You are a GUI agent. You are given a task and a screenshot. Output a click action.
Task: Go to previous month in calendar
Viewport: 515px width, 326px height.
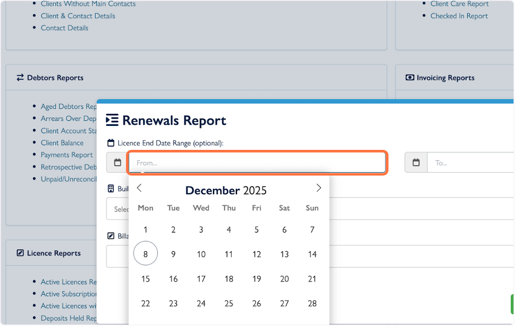click(x=140, y=188)
